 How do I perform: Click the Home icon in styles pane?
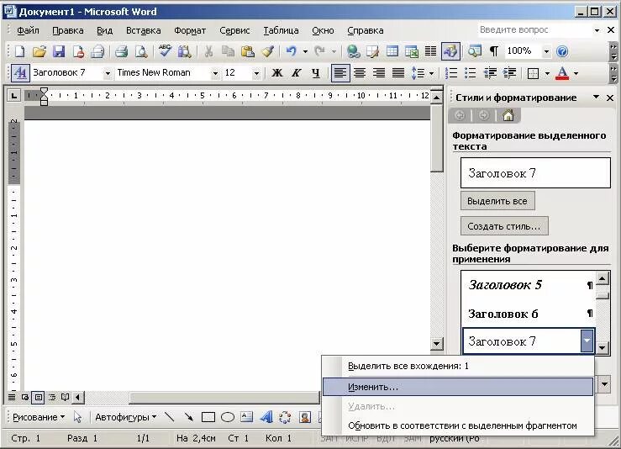click(x=508, y=115)
